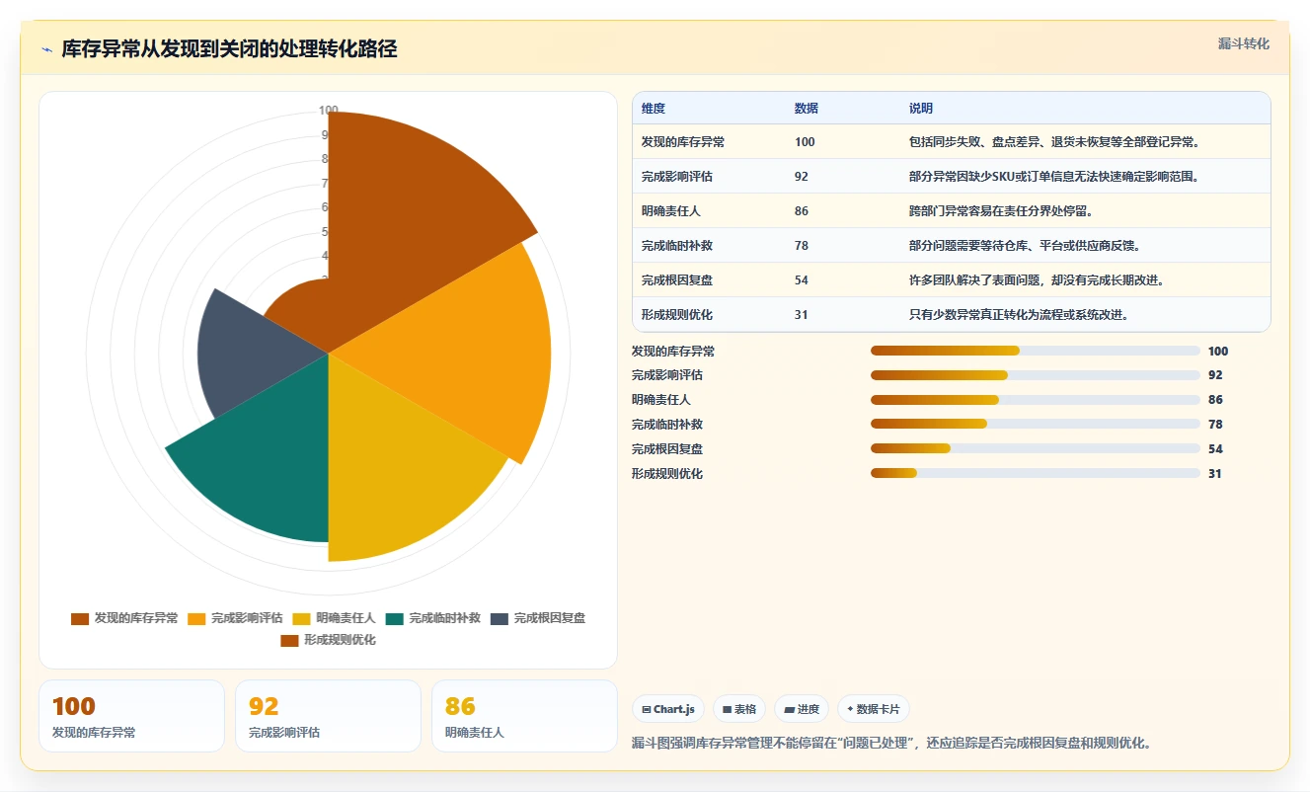The image size is (1310, 792).
Task: Click value 31 at the progress bar's end
Action: pos(1215,474)
